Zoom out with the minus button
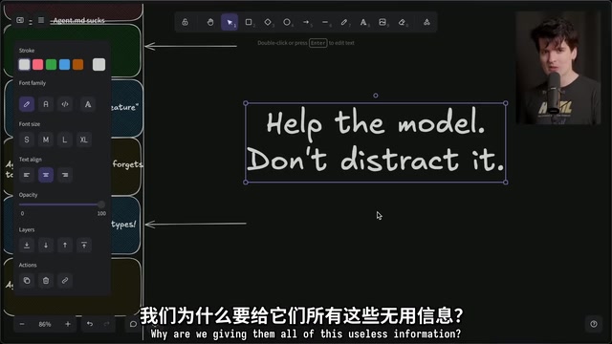612x344 pixels. [x=22, y=324]
